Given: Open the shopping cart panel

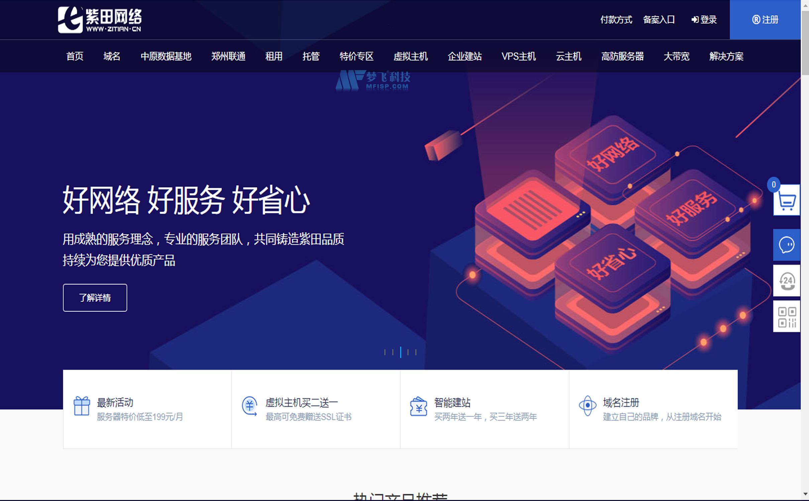Looking at the screenshot, I should [x=786, y=200].
